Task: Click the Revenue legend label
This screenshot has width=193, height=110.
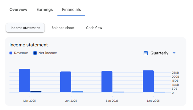Action: [x=21, y=53]
